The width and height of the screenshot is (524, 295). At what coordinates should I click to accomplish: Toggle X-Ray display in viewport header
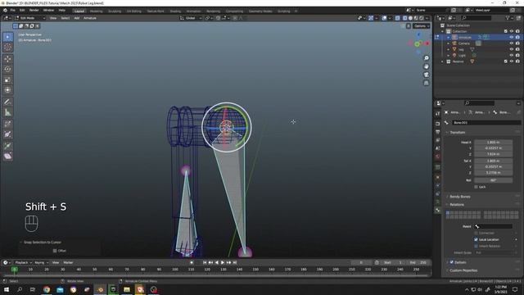(x=397, y=18)
